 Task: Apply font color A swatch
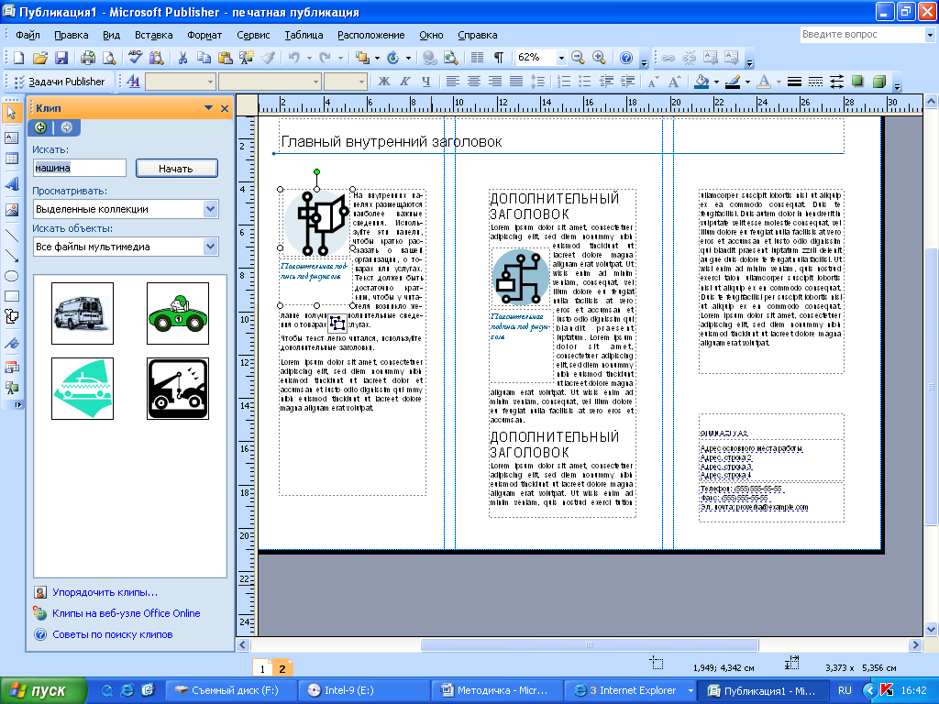tap(764, 82)
